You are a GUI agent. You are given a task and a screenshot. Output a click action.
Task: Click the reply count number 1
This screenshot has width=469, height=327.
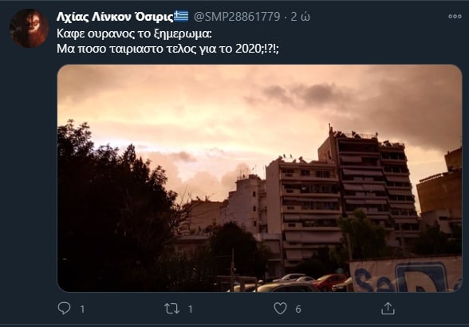point(82,309)
